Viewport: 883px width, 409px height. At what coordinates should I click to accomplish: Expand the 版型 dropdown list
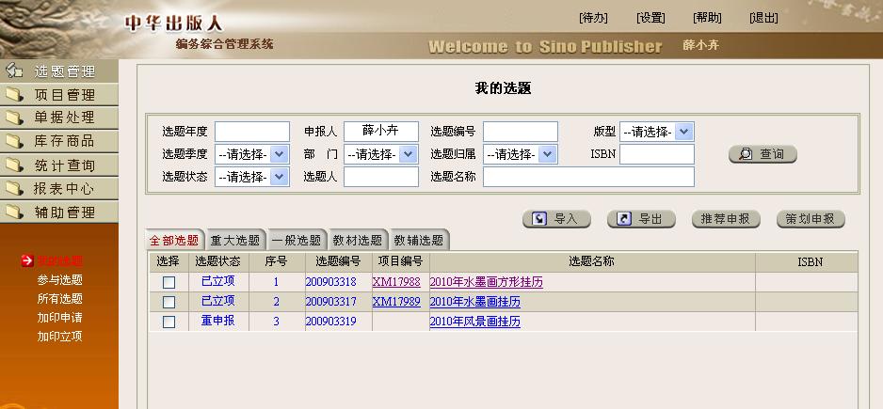656,133
